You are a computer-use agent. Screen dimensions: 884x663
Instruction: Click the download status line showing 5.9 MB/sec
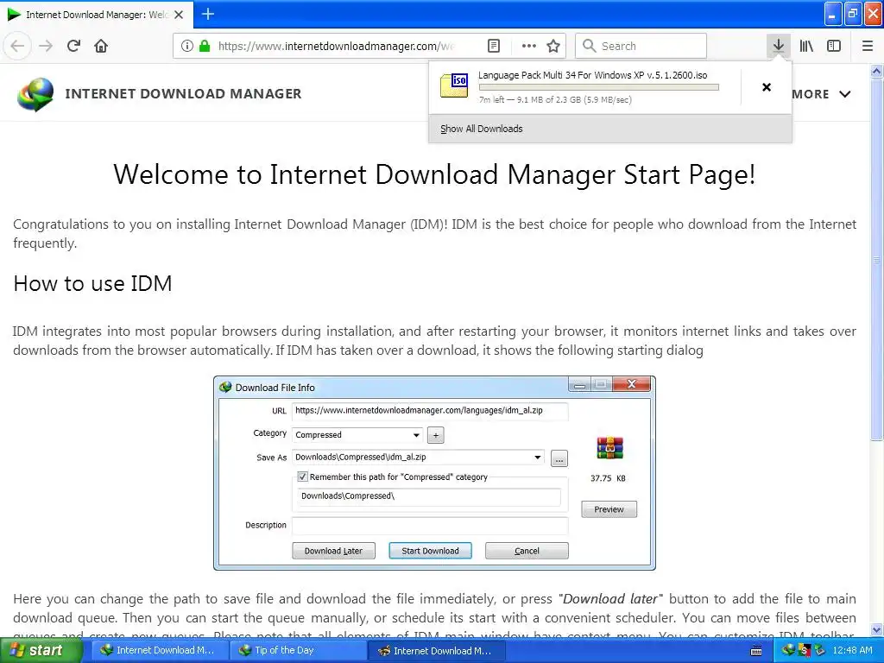tap(555, 100)
